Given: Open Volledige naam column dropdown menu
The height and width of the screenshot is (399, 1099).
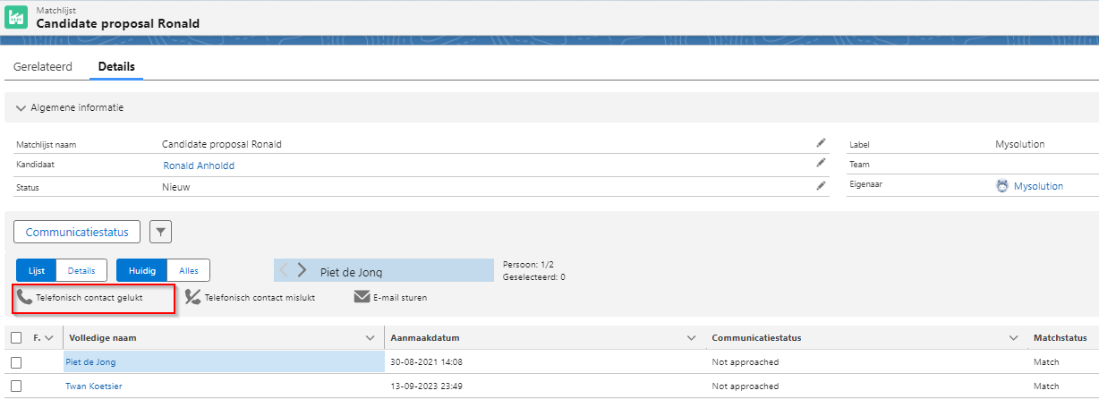Looking at the screenshot, I should 371,338.
